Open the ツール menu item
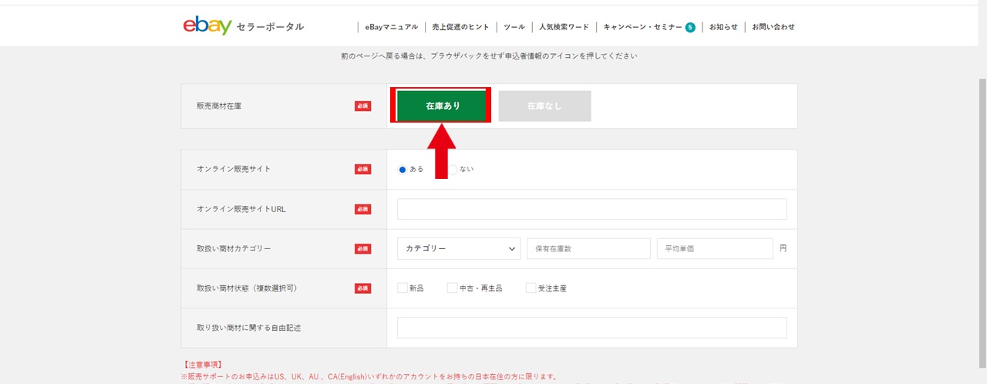Screen dimensions: 987x384 514,27
